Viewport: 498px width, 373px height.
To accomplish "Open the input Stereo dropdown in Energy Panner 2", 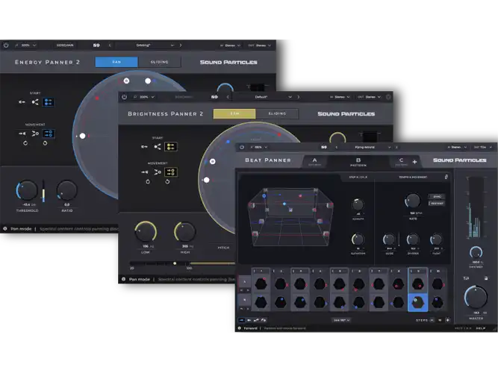I will (230, 46).
